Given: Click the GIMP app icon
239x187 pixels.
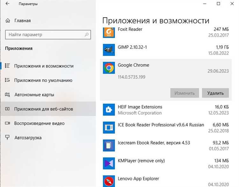Looking at the screenshot, I should 109,50.
